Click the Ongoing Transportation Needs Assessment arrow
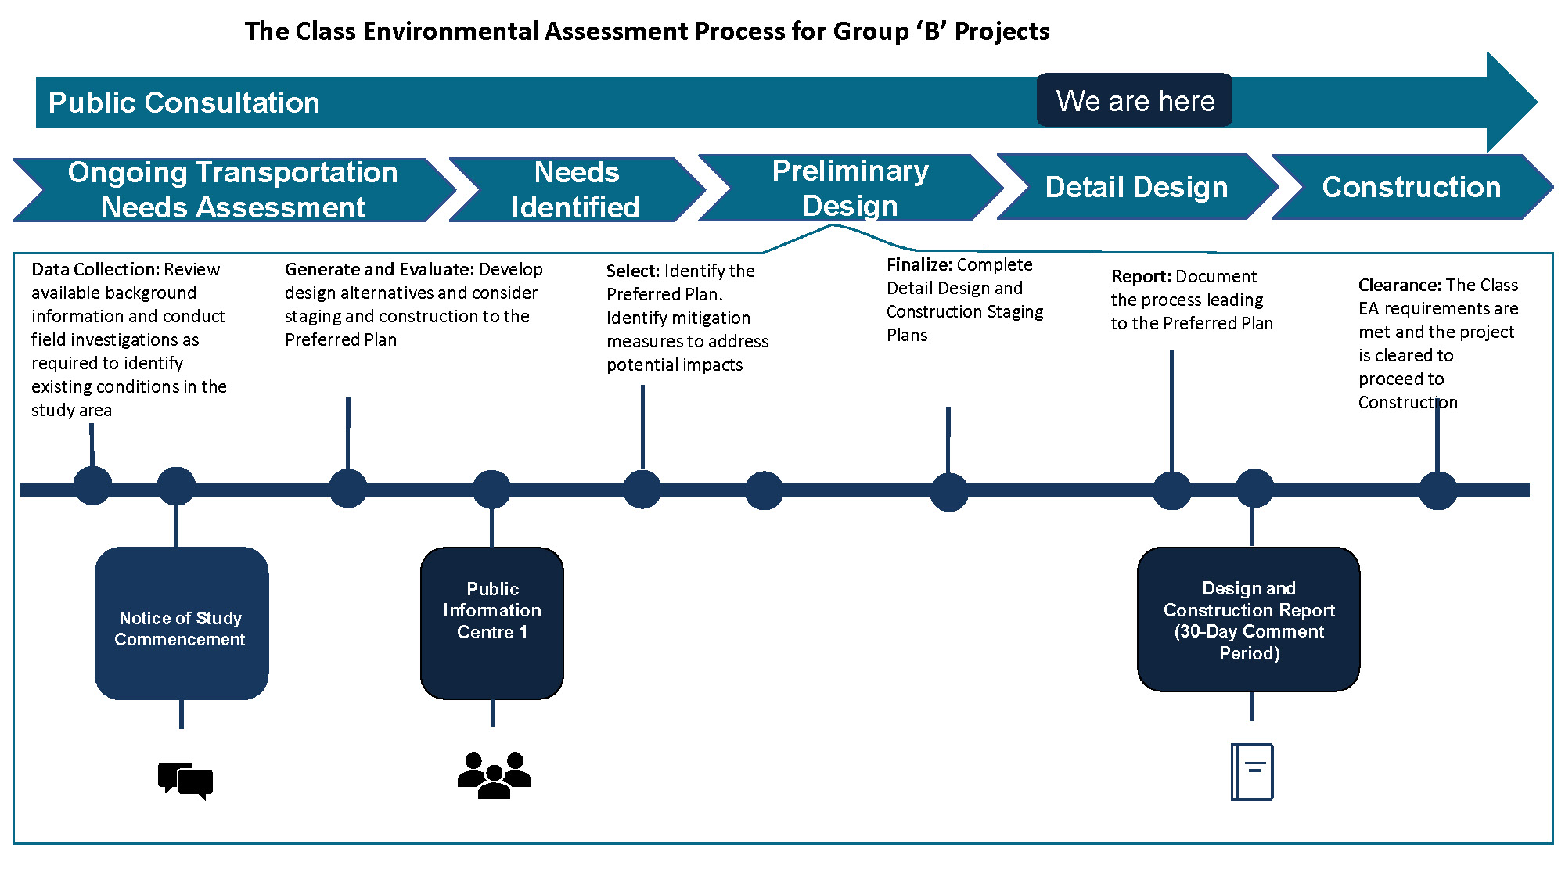The image size is (1565, 880). (x=232, y=188)
